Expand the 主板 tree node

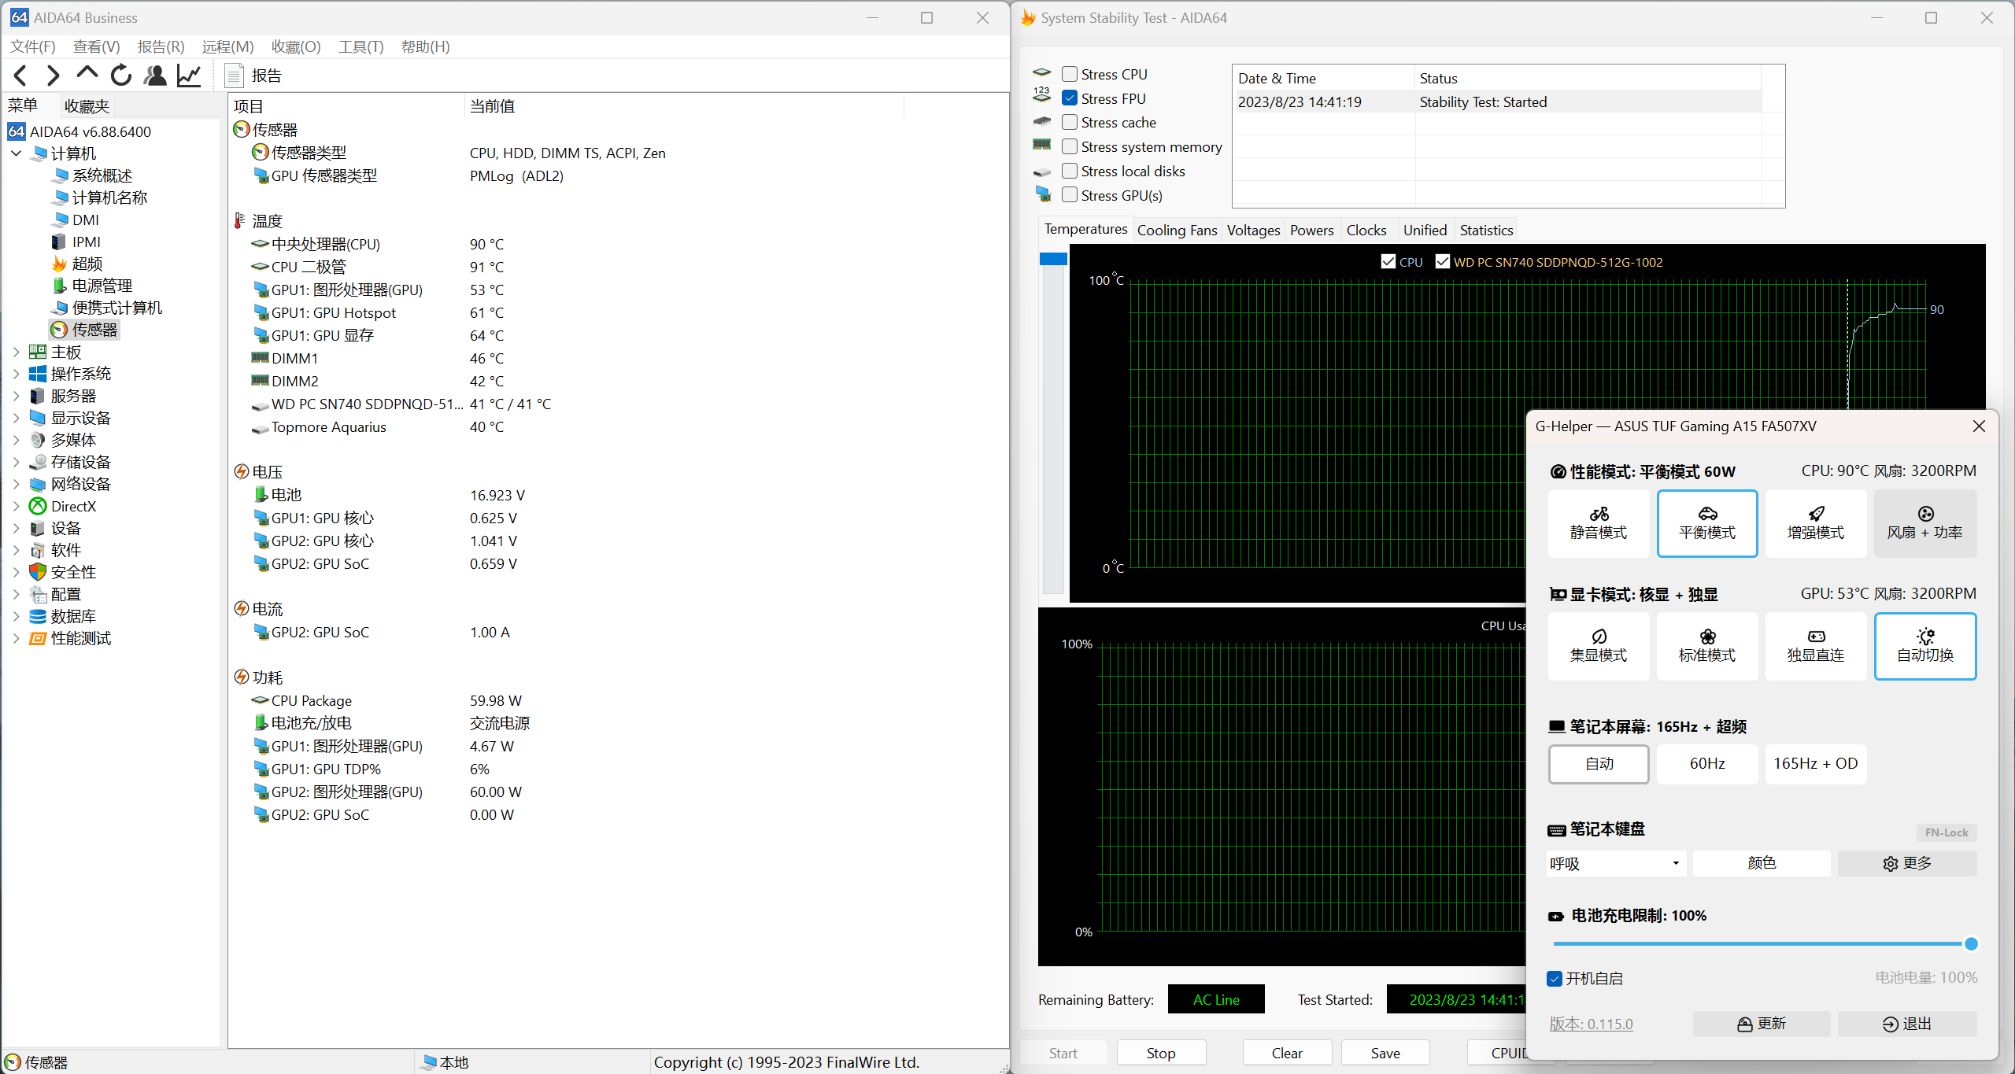click(16, 352)
